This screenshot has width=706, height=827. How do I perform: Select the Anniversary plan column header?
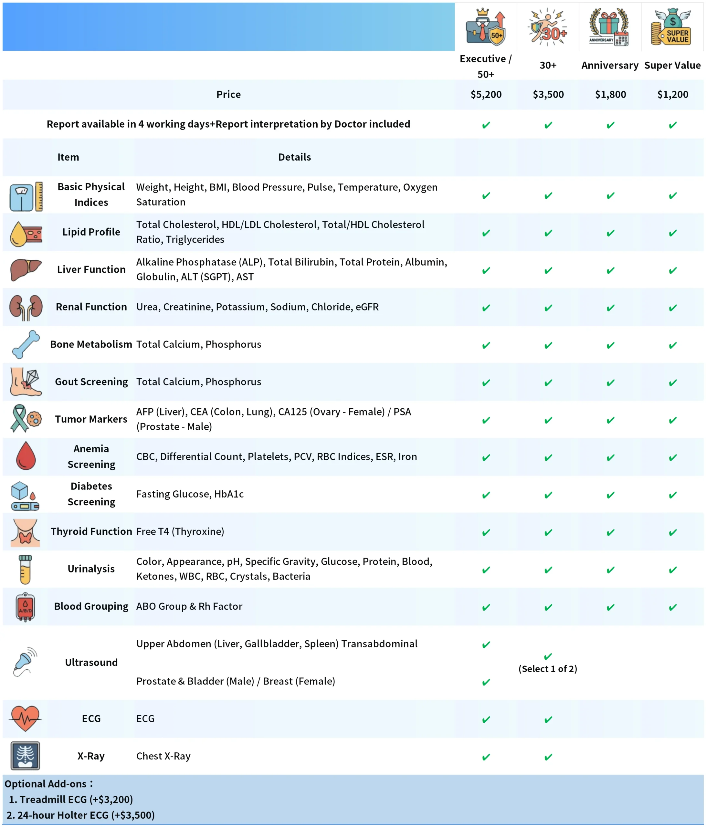[610, 65]
